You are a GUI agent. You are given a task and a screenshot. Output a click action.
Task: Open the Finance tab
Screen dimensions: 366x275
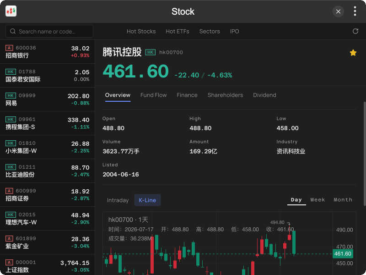pyautogui.click(x=187, y=95)
